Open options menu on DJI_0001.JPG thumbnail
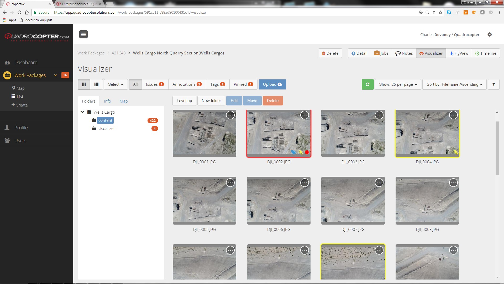This screenshot has width=504, height=284. click(230, 115)
